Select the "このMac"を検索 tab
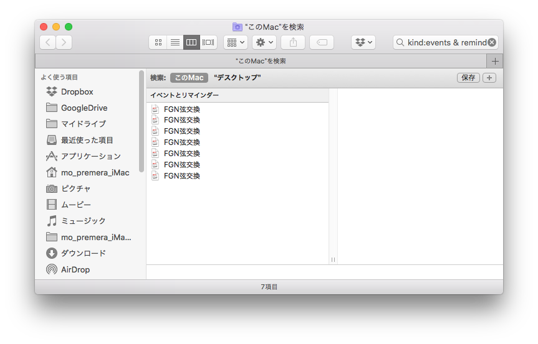Screen dimensions: 538x344 261,61
